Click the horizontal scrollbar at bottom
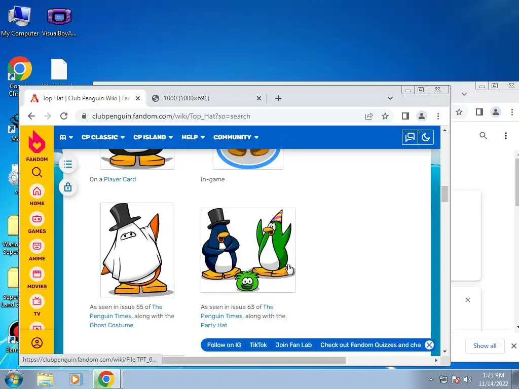The width and height of the screenshot is (519, 389). (x=254, y=360)
